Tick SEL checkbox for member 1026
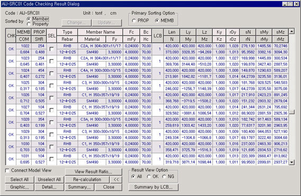Image resolution: width=301 pixels, height=196 pixels. (x=51, y=98)
